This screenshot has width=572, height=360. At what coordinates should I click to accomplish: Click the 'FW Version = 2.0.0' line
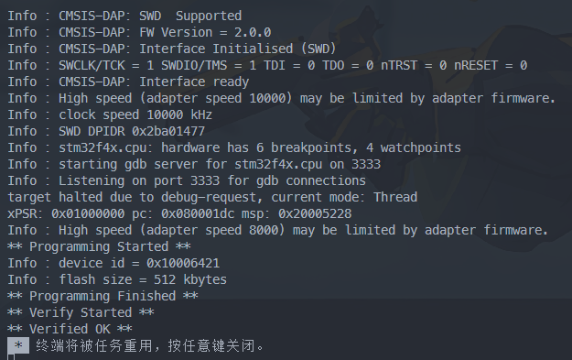139,32
